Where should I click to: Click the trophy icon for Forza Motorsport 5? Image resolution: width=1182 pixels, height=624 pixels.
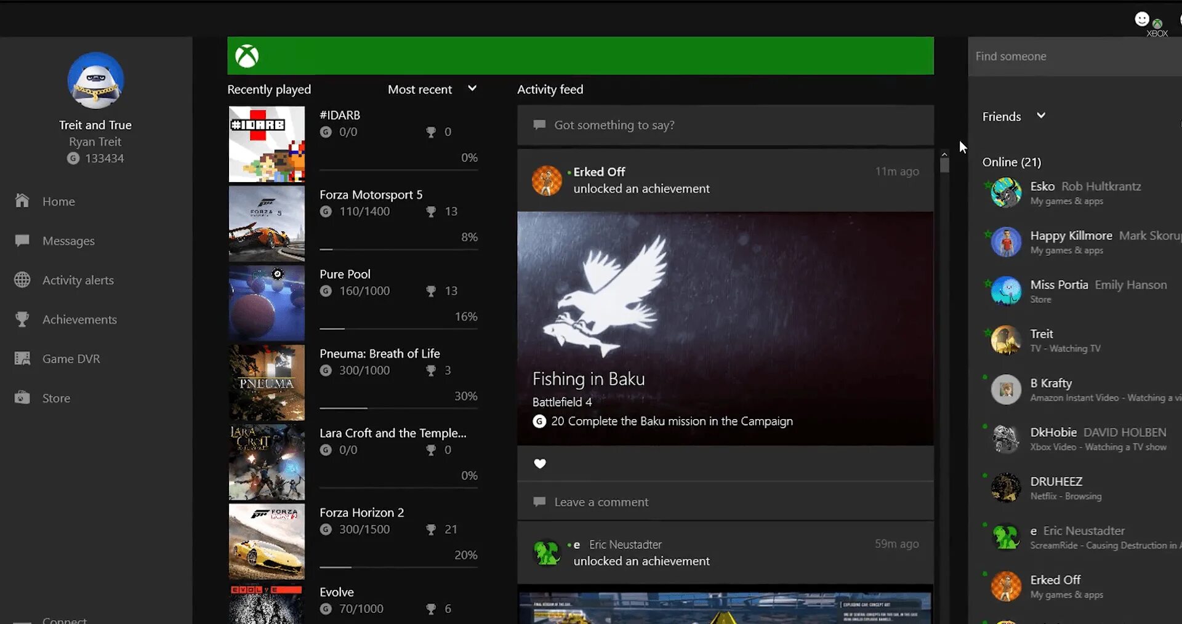pos(431,211)
